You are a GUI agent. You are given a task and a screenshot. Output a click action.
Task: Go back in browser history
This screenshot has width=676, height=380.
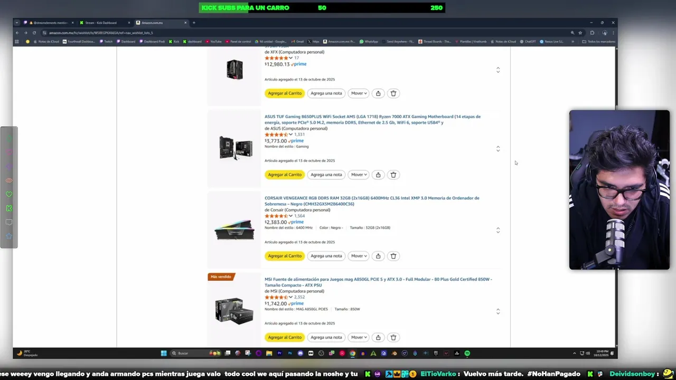point(17,33)
